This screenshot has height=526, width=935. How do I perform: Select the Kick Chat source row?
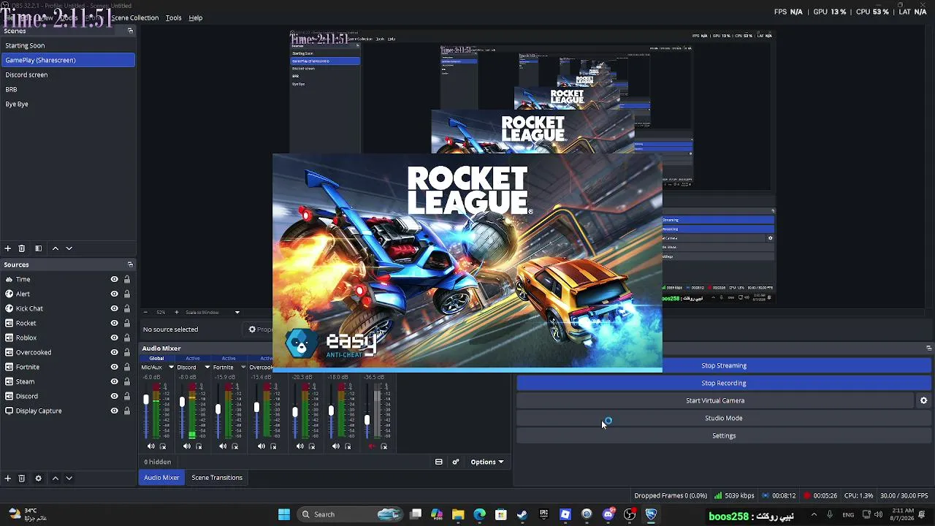[x=68, y=308]
